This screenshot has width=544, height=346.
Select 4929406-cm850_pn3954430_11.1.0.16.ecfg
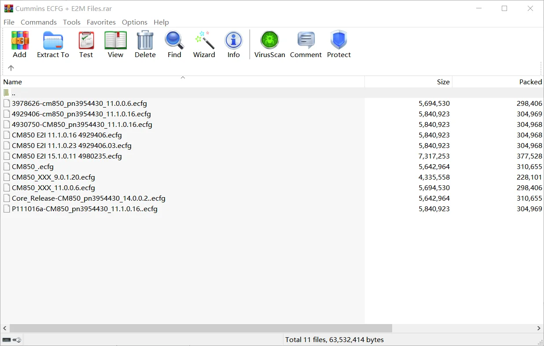point(81,114)
